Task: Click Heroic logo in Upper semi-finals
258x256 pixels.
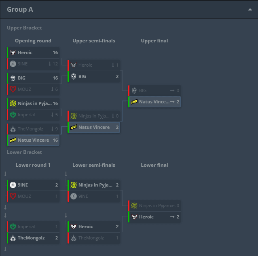Action: point(74,65)
